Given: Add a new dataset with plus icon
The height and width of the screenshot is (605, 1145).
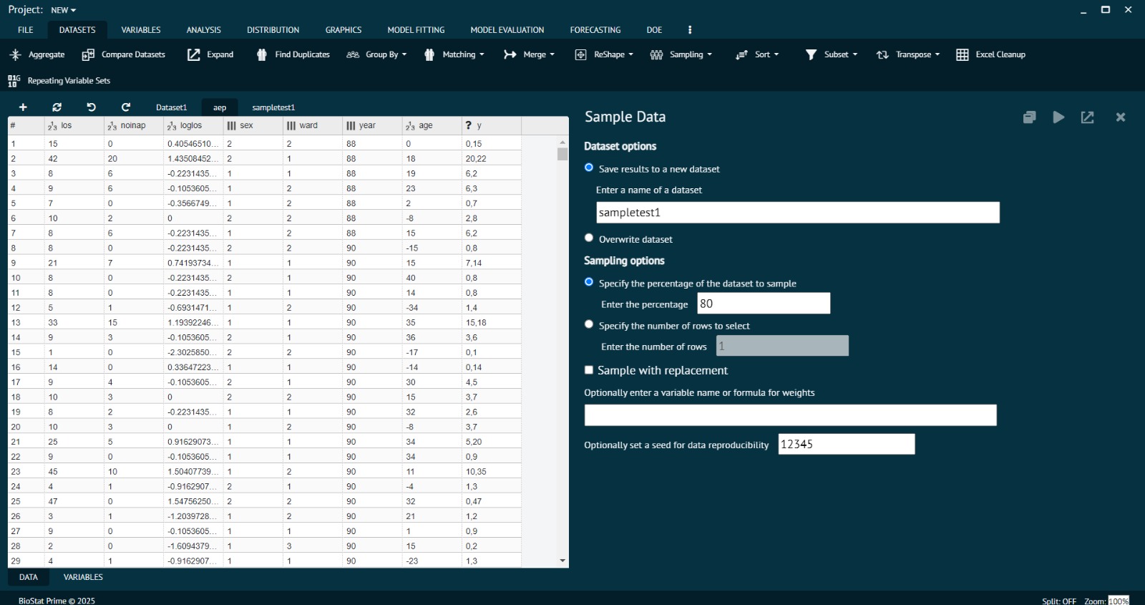Looking at the screenshot, I should pyautogui.click(x=23, y=107).
